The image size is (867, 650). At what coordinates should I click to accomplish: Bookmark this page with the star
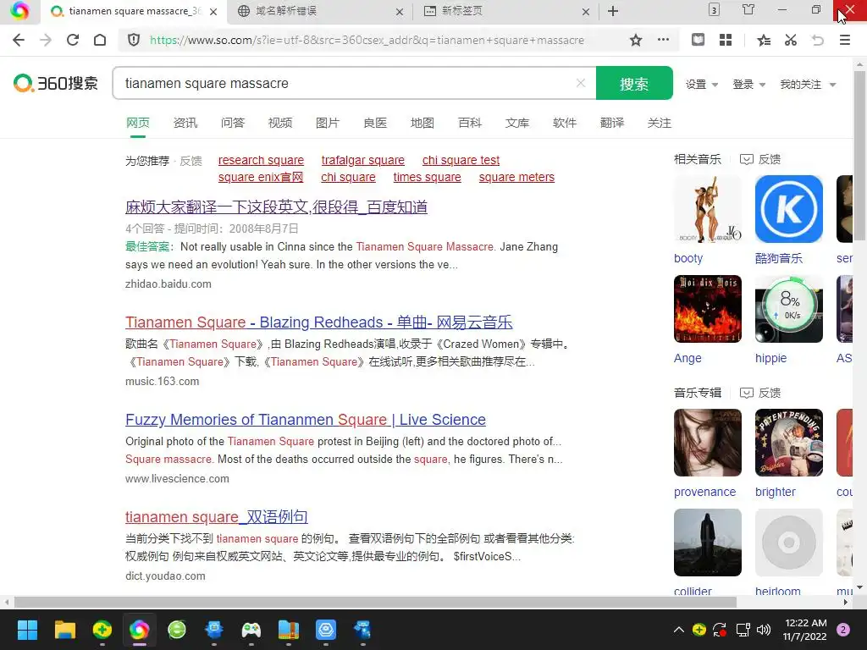pos(636,40)
